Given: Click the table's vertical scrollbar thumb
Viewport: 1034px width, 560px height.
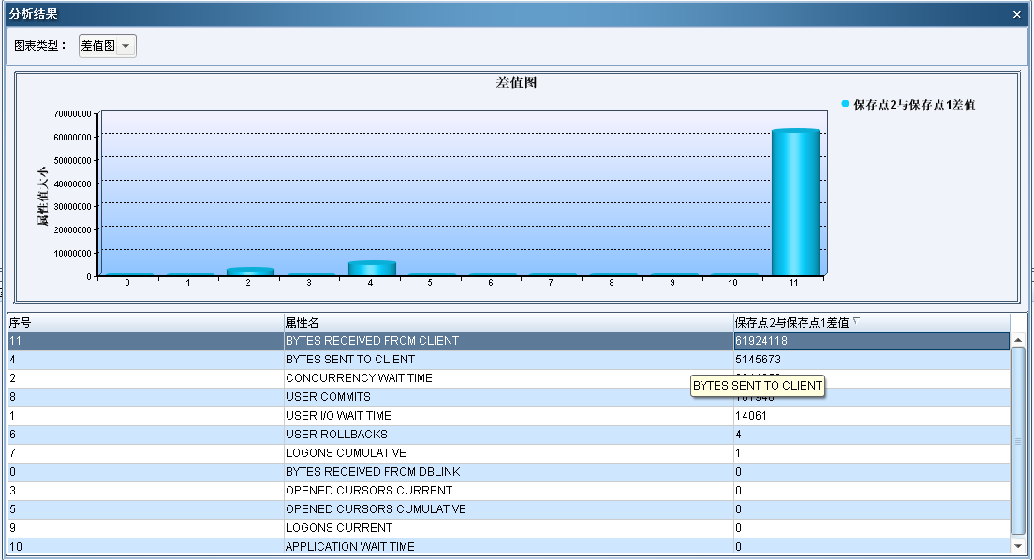Looking at the screenshot, I should click(x=1018, y=440).
